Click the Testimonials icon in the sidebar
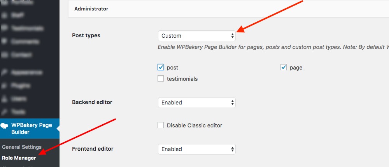This screenshot has height=167, width=389. (5, 28)
